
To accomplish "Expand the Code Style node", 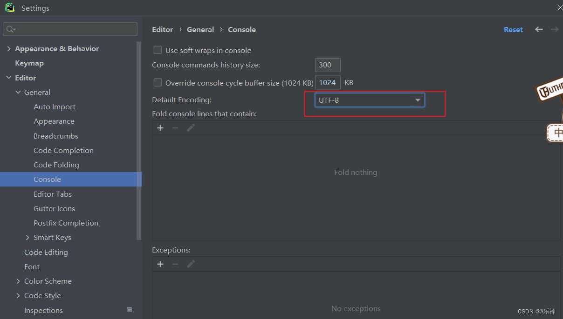I will click(x=18, y=296).
